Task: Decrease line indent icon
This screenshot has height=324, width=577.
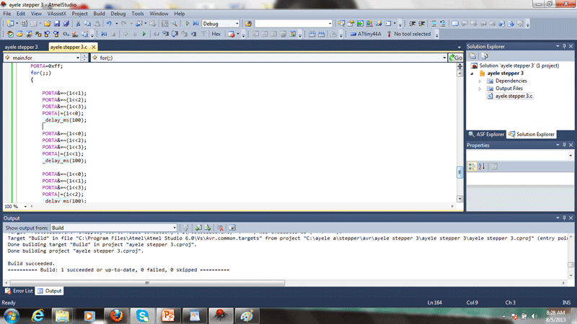Action: coord(412,24)
